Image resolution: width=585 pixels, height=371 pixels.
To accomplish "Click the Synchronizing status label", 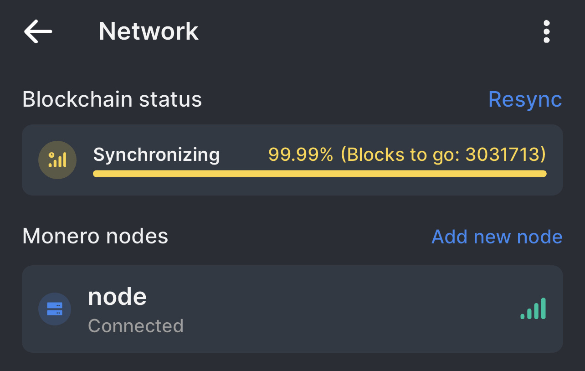I will (x=156, y=155).
